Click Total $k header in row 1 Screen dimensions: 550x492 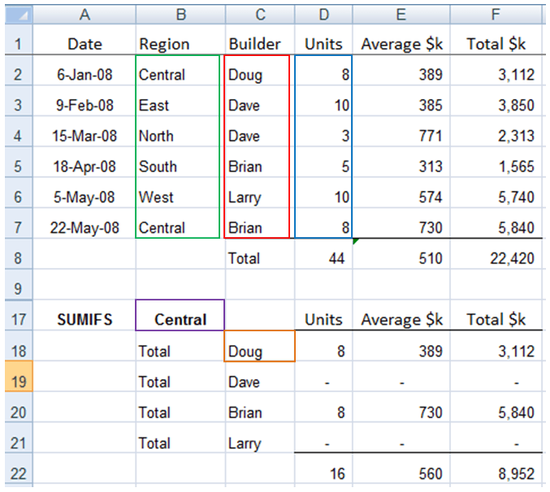point(496,39)
